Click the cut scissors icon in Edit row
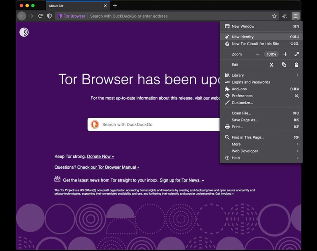 coord(272,65)
